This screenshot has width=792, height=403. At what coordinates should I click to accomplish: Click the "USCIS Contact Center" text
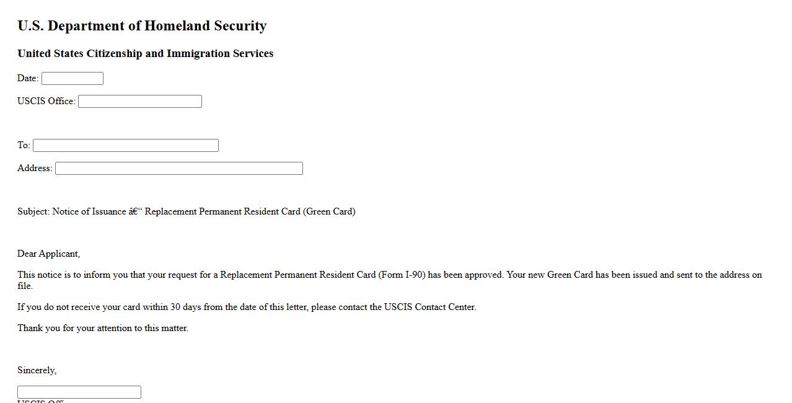point(429,307)
